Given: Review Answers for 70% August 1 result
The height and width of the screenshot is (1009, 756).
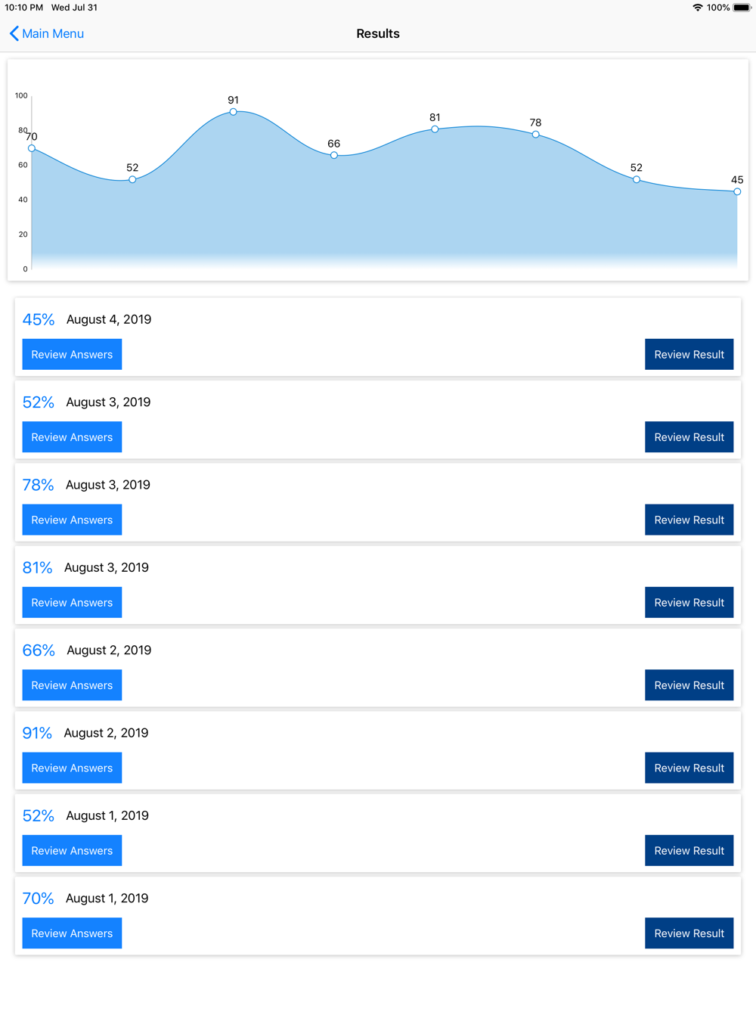Looking at the screenshot, I should click(x=72, y=933).
